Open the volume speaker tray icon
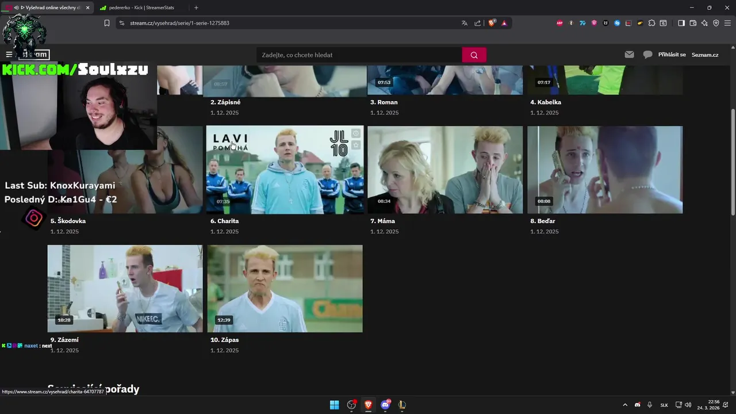Screen dimensions: 736x414 point(688,405)
